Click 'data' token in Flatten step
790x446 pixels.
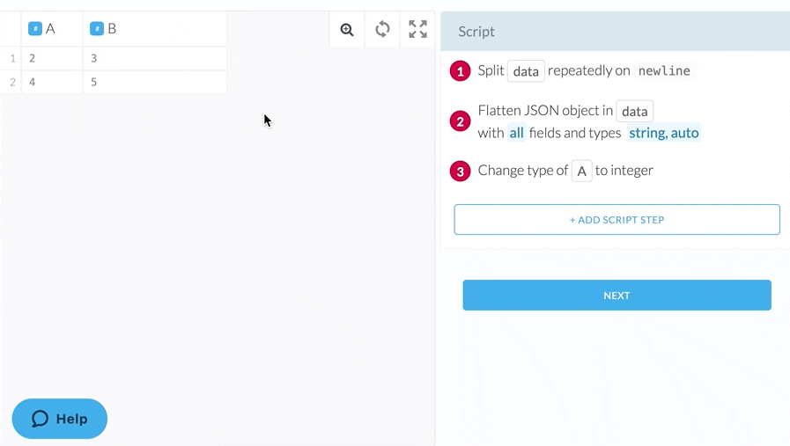coord(634,111)
